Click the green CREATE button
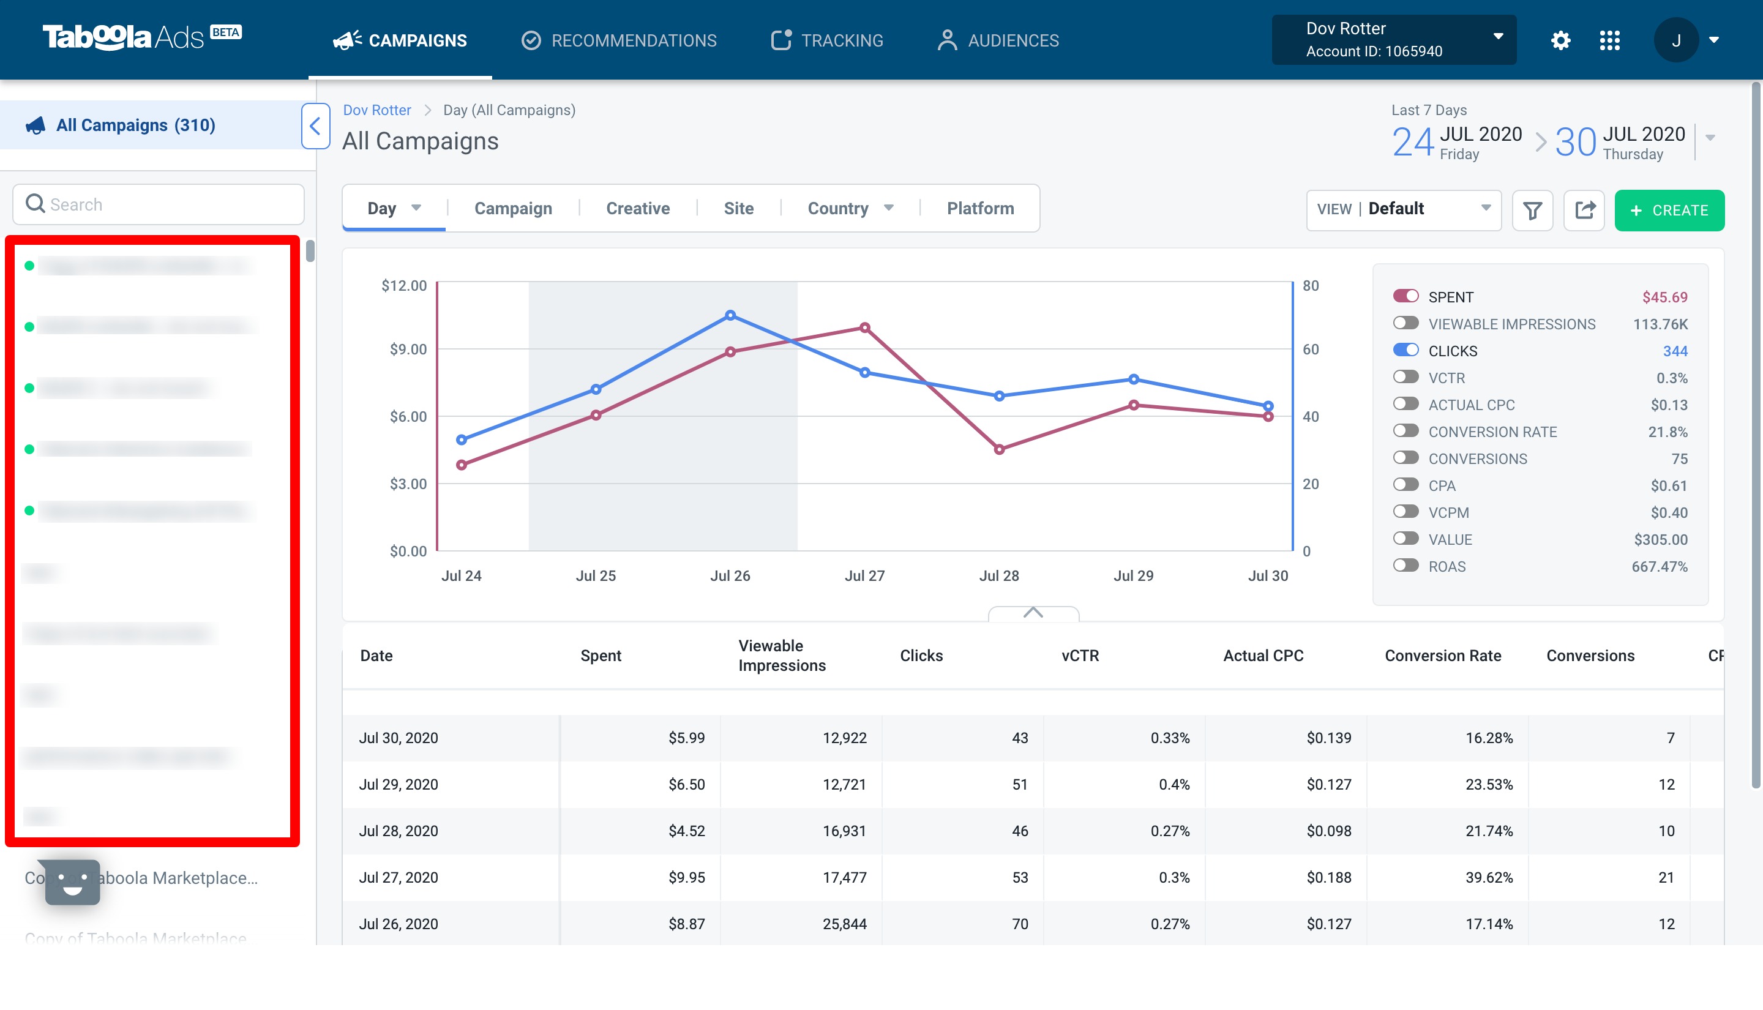 click(1669, 210)
